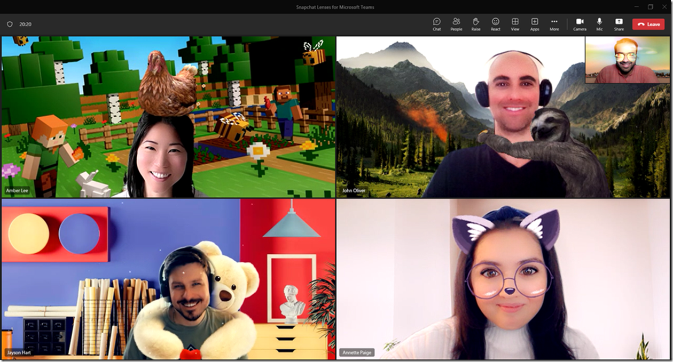Open the Chat panel
The width and height of the screenshot is (673, 362).
(x=436, y=24)
